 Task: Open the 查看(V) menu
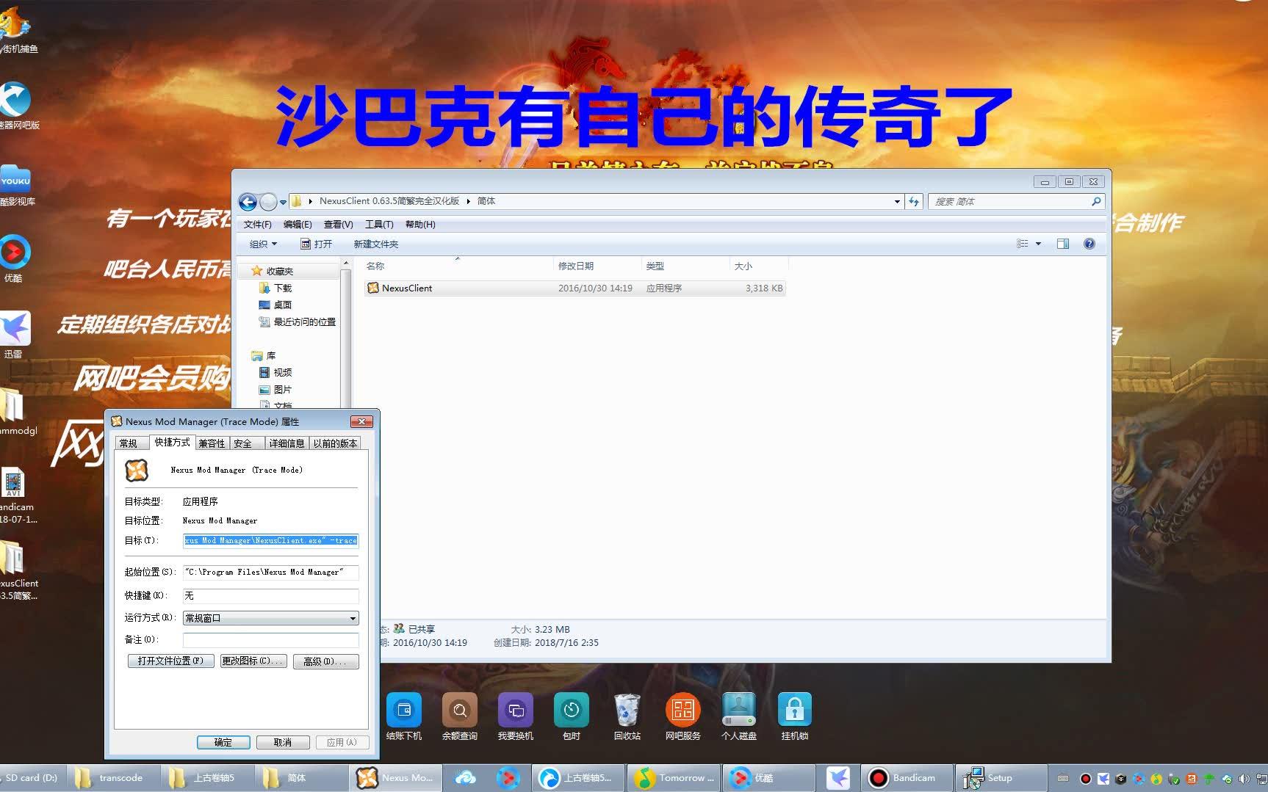tap(338, 225)
